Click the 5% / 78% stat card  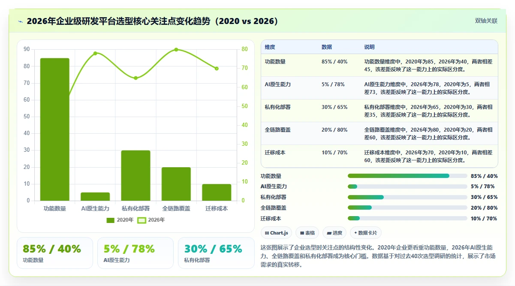point(136,253)
